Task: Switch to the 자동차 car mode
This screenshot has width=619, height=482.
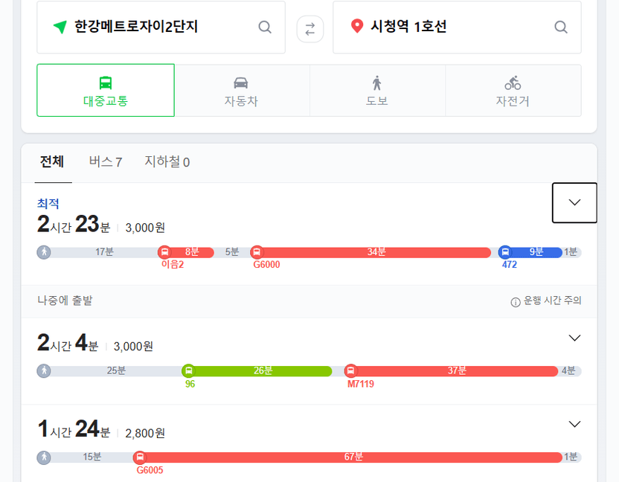Action: tap(241, 91)
